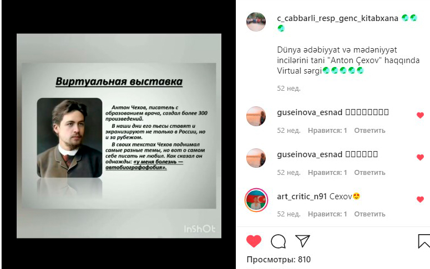430x269 pixels.
Task: Click the Виртуальная выставка video slide
Action: tap(119, 136)
